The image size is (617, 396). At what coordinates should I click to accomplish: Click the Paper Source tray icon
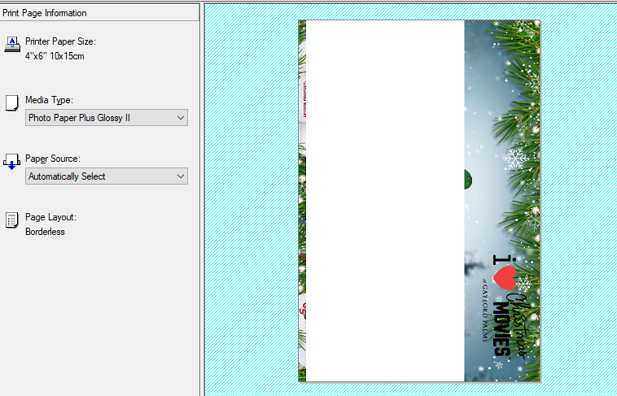click(12, 161)
